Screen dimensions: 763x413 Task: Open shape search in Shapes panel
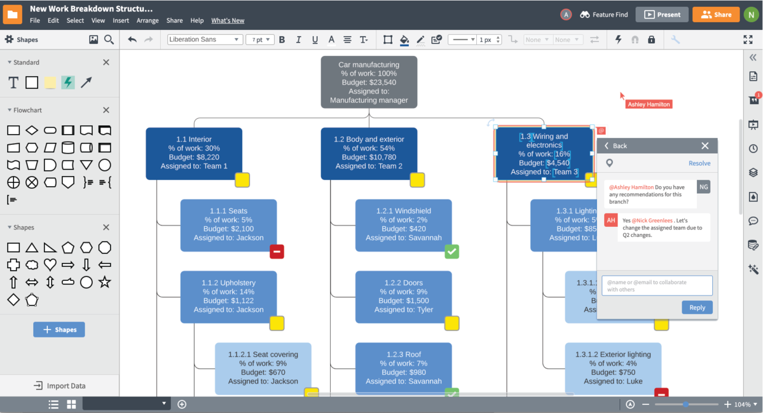[108, 39]
